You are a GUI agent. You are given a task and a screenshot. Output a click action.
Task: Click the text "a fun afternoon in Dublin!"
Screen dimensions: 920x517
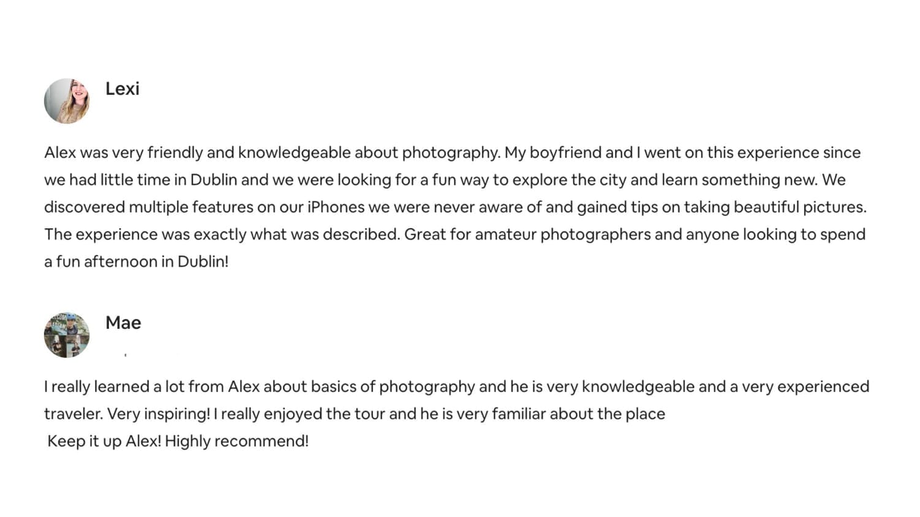tap(136, 262)
